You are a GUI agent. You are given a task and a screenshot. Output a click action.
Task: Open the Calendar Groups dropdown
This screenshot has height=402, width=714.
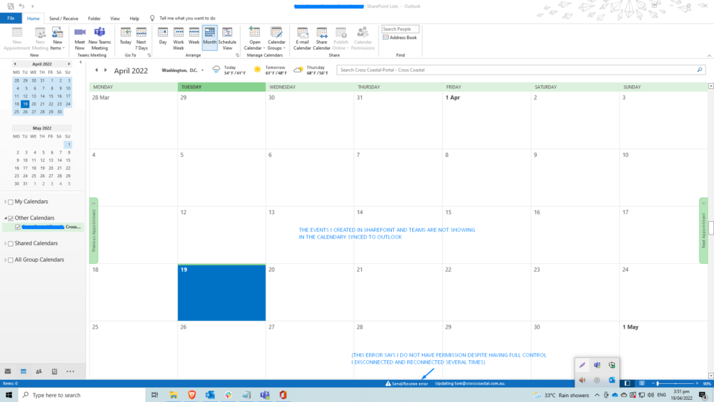(276, 38)
